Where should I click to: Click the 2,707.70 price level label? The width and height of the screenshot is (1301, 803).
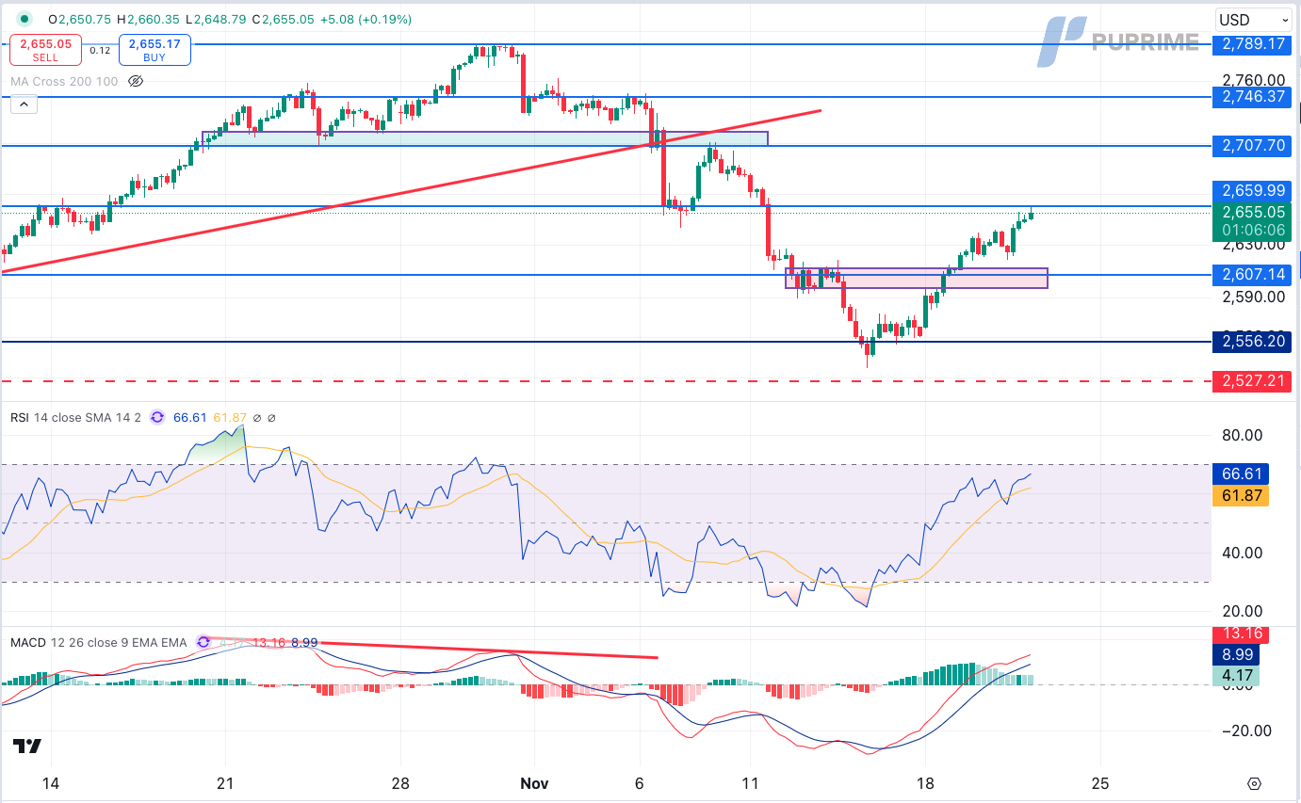tap(1253, 146)
